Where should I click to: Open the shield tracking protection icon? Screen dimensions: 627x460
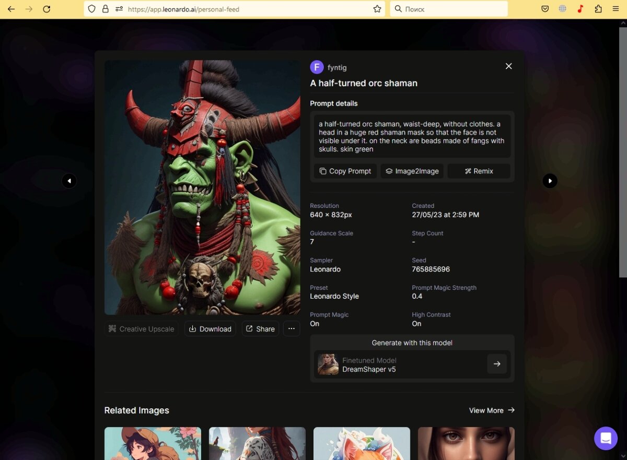point(92,9)
